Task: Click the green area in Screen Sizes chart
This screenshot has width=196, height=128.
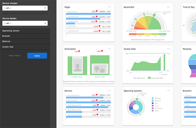Action: click(146, 65)
